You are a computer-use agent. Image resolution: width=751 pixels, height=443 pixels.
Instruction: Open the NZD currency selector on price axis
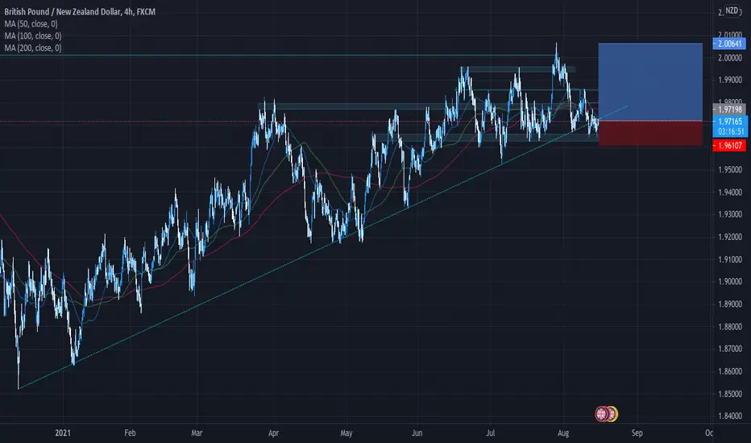732,10
